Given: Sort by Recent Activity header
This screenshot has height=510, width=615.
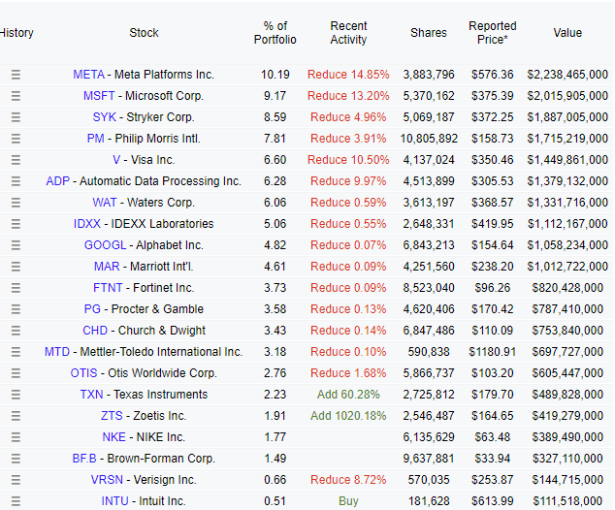Looking at the screenshot, I should (x=348, y=33).
